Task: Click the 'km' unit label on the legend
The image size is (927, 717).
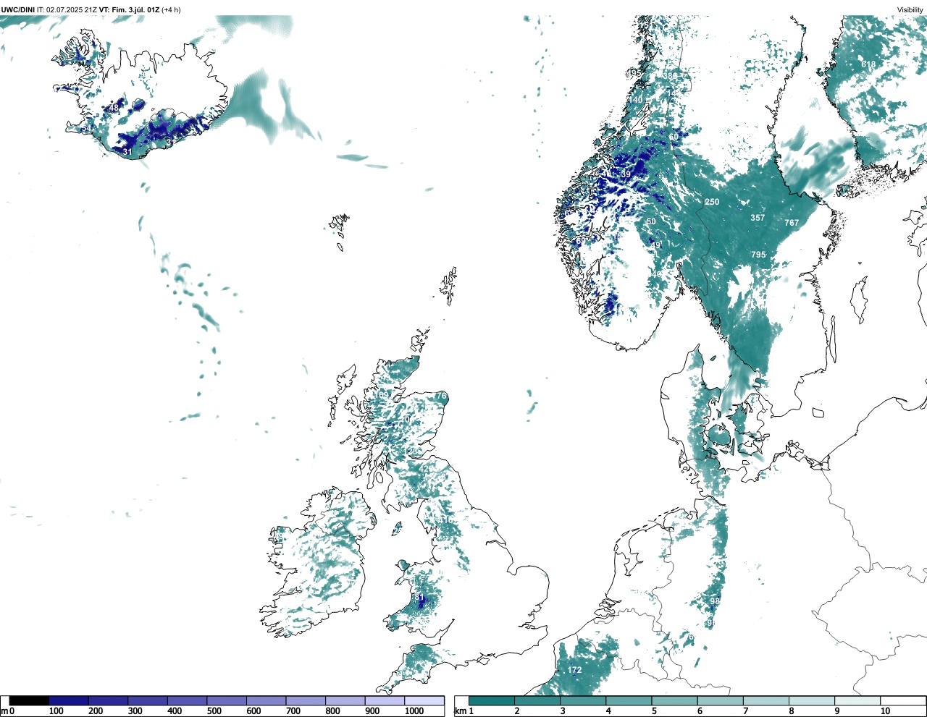Action: (460, 711)
